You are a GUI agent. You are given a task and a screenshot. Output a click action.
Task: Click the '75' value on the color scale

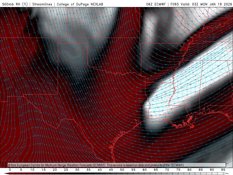[x=178, y=170]
